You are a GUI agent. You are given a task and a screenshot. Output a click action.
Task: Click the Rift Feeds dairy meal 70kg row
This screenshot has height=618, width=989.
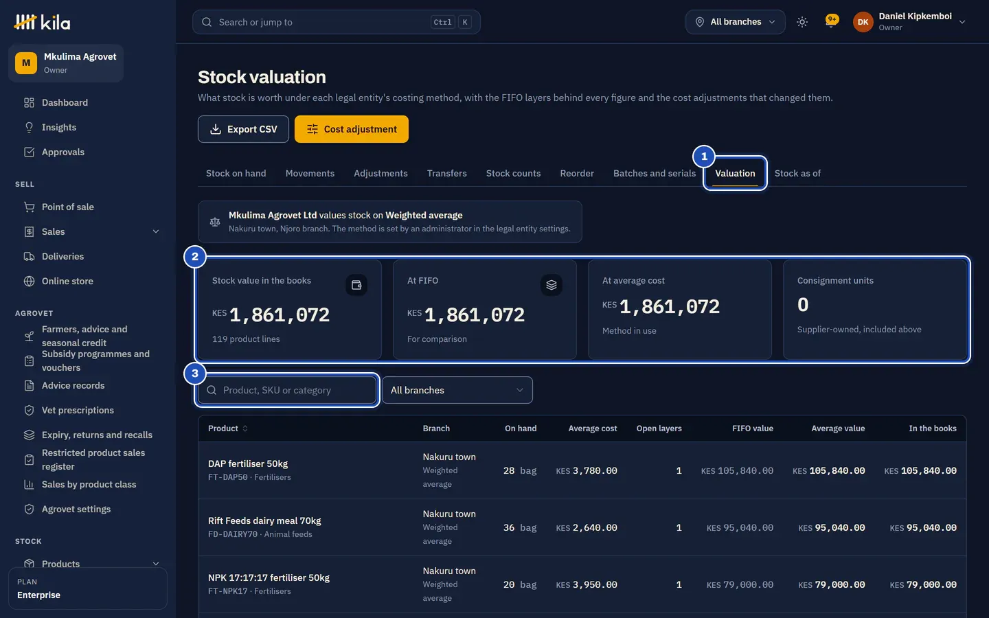(582, 527)
